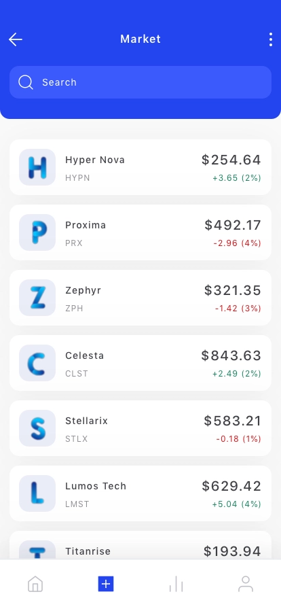Select Stellarix price change -0.18 (1%)
281x609 pixels.
pos(238,439)
